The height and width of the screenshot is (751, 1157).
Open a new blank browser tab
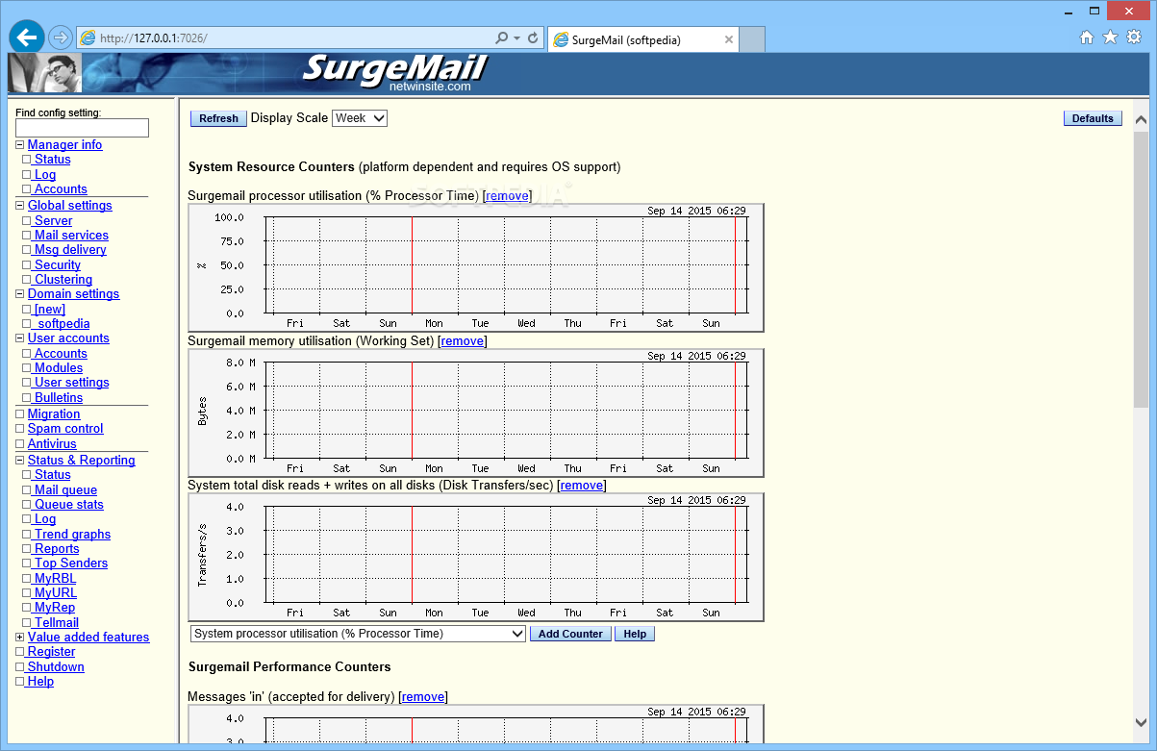(x=753, y=39)
